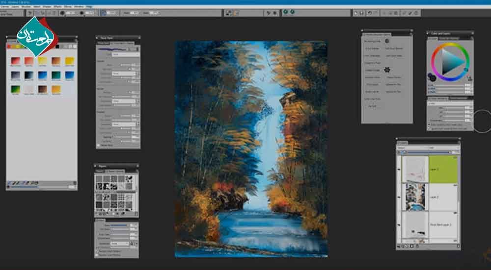The width and height of the screenshot is (491, 270).
Task: Click the waterfall painting canvas
Action: pos(251,149)
